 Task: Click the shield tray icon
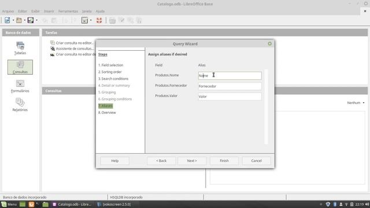coord(328,205)
